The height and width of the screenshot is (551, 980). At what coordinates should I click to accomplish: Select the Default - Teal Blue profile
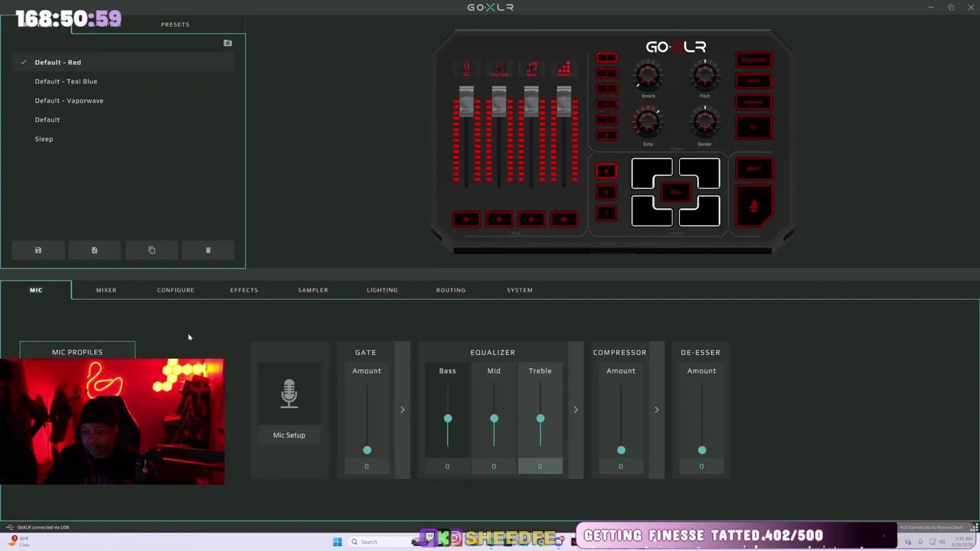click(123, 81)
